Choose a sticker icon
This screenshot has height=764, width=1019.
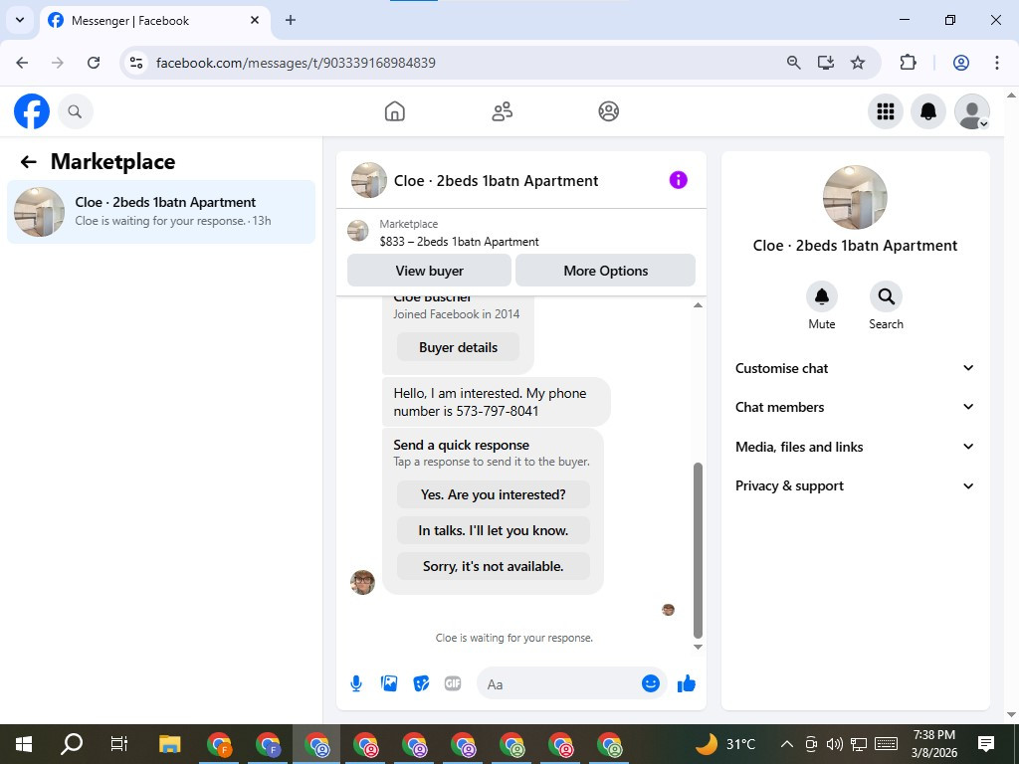point(421,683)
